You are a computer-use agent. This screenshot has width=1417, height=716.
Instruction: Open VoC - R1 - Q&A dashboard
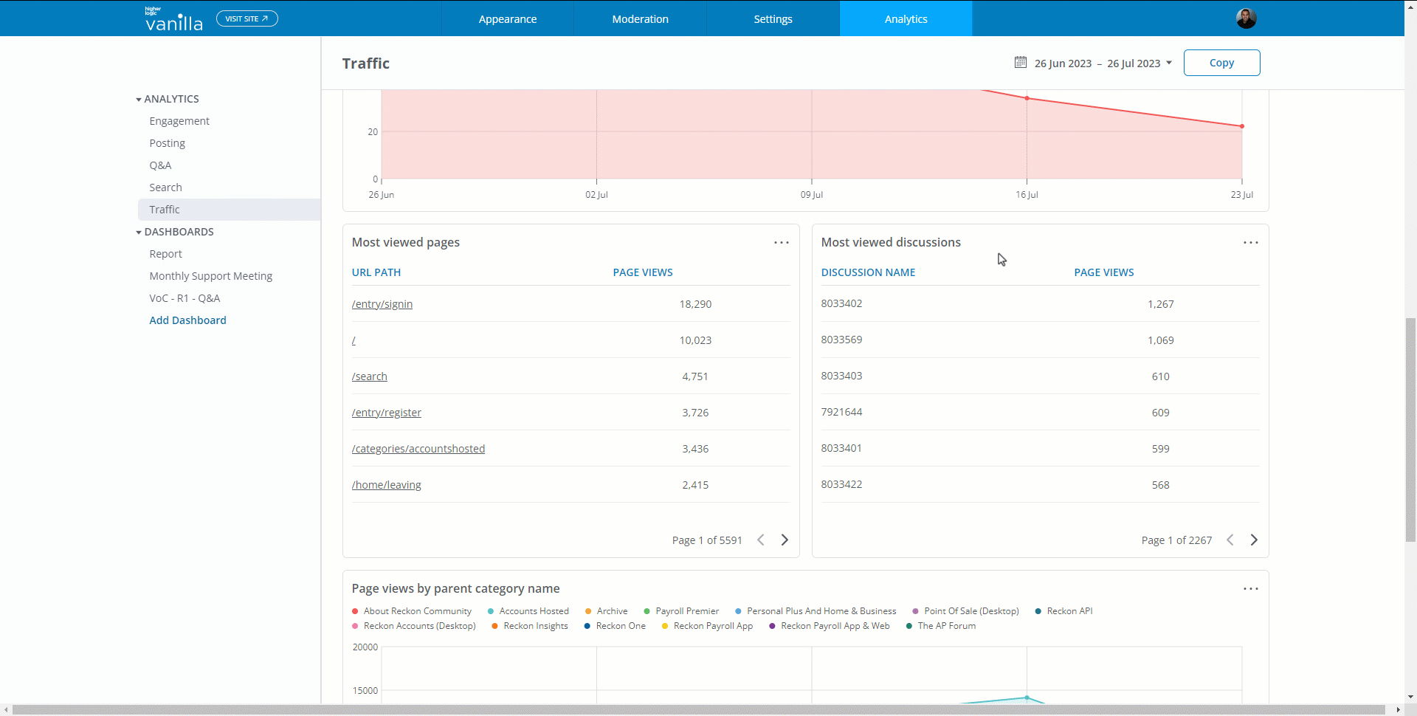pos(185,298)
